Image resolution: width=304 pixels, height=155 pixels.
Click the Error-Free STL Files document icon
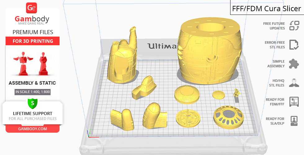click(x=294, y=45)
